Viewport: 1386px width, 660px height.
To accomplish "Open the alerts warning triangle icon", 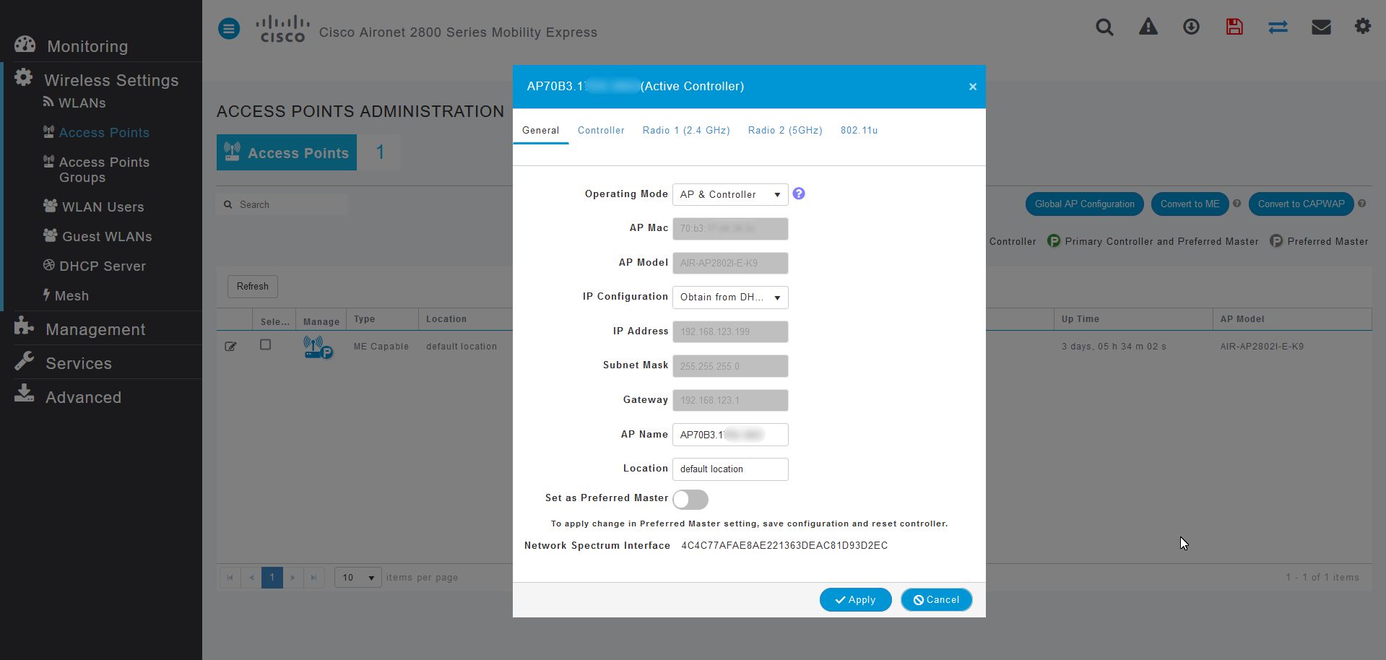I will click(x=1148, y=27).
